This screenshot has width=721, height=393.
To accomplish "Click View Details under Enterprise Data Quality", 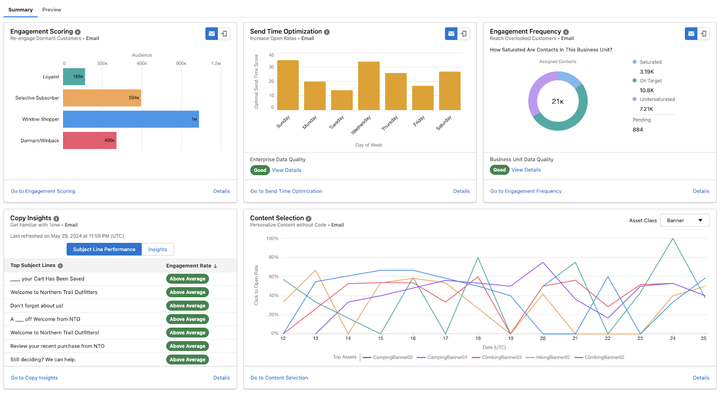I will [287, 170].
